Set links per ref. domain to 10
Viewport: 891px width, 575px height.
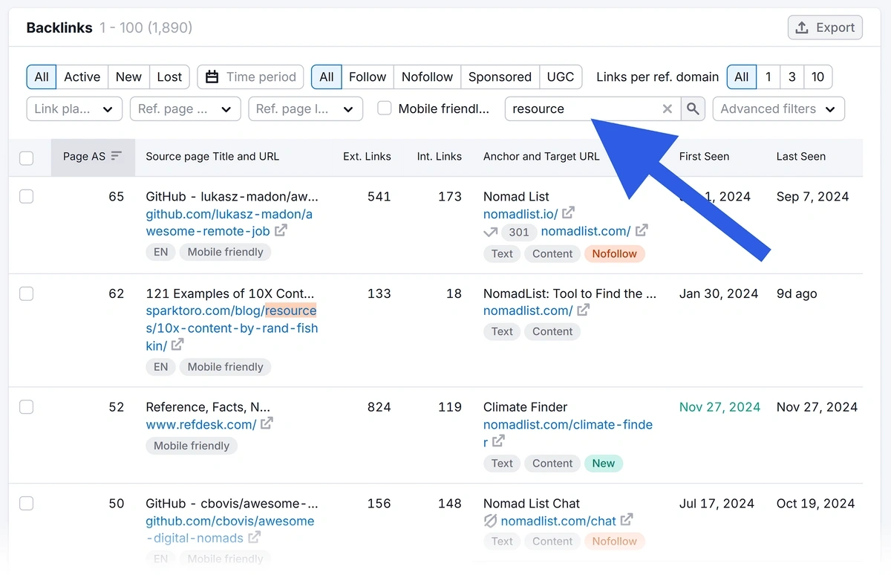tap(818, 77)
